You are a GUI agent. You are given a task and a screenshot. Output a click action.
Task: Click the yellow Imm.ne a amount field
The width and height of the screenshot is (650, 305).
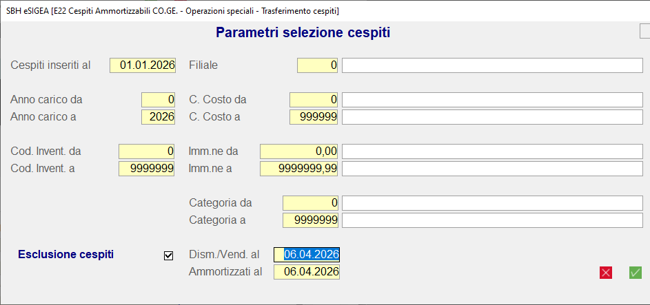point(298,169)
